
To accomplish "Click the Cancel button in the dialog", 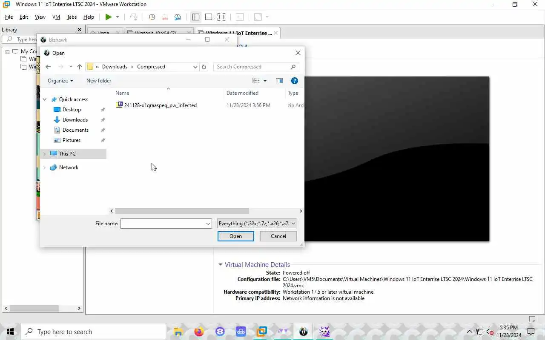I will (278, 236).
